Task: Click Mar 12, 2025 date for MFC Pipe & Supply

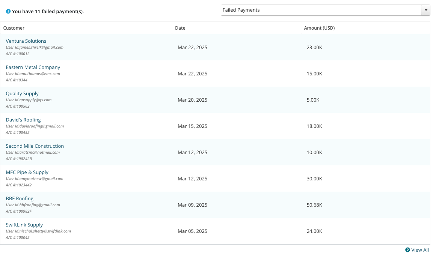Action: pos(193,178)
